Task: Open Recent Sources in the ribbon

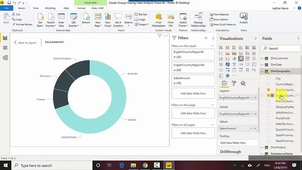Action: tap(50, 20)
